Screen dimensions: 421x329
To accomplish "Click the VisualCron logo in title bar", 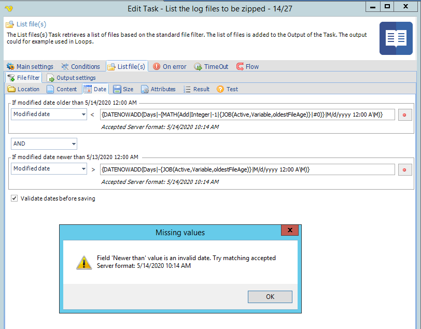I will [x=8, y=8].
